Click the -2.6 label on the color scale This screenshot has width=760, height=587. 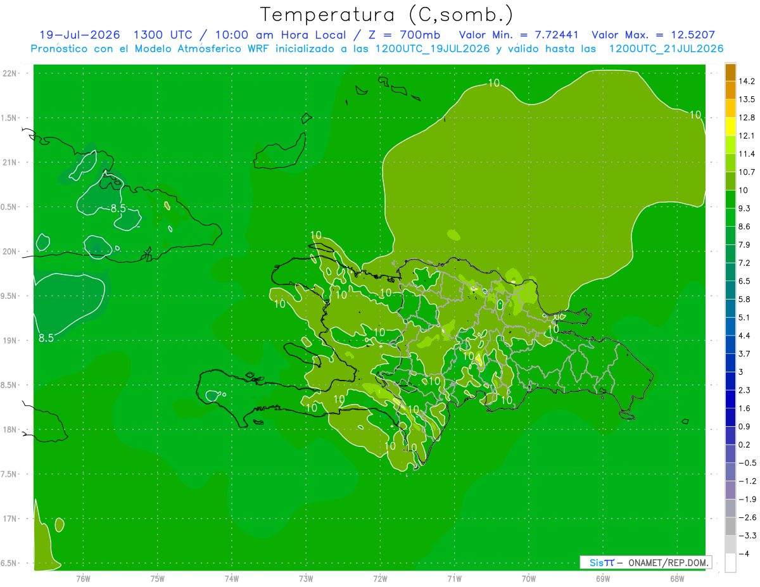click(747, 517)
